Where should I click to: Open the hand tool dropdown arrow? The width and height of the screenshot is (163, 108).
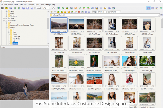[x=56, y=8]
